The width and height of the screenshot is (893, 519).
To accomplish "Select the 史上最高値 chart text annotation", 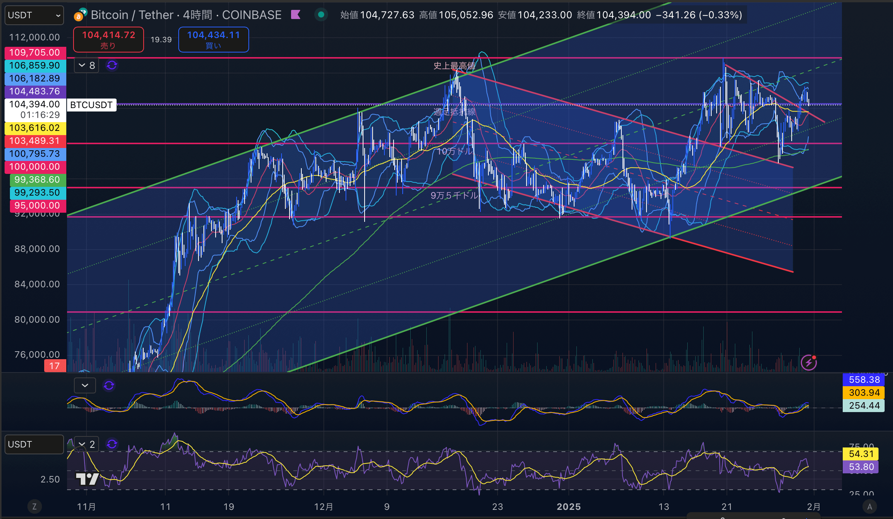I will pos(455,66).
